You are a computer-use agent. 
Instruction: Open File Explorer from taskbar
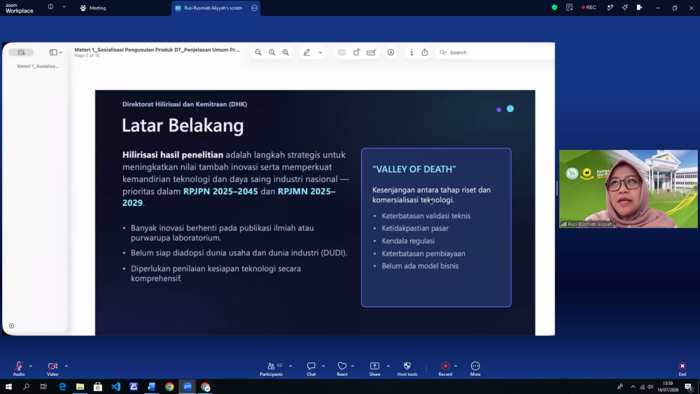click(80, 386)
